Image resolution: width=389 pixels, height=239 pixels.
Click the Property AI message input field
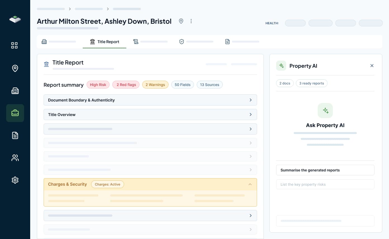coord(325,221)
